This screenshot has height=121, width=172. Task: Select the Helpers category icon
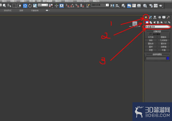[162, 22]
